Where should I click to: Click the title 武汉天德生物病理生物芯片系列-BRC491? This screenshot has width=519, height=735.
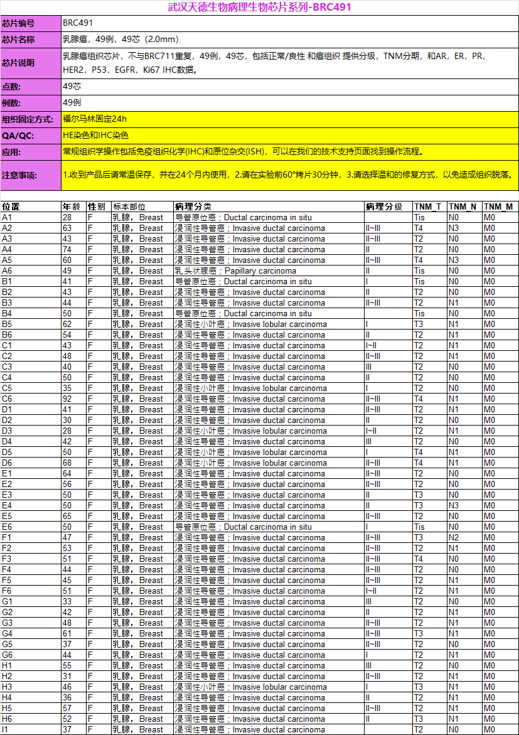[x=259, y=8]
